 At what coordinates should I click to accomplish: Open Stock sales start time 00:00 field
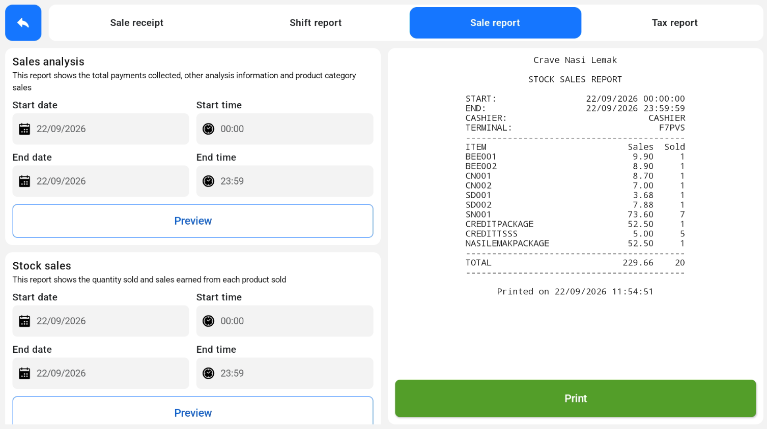click(285, 321)
